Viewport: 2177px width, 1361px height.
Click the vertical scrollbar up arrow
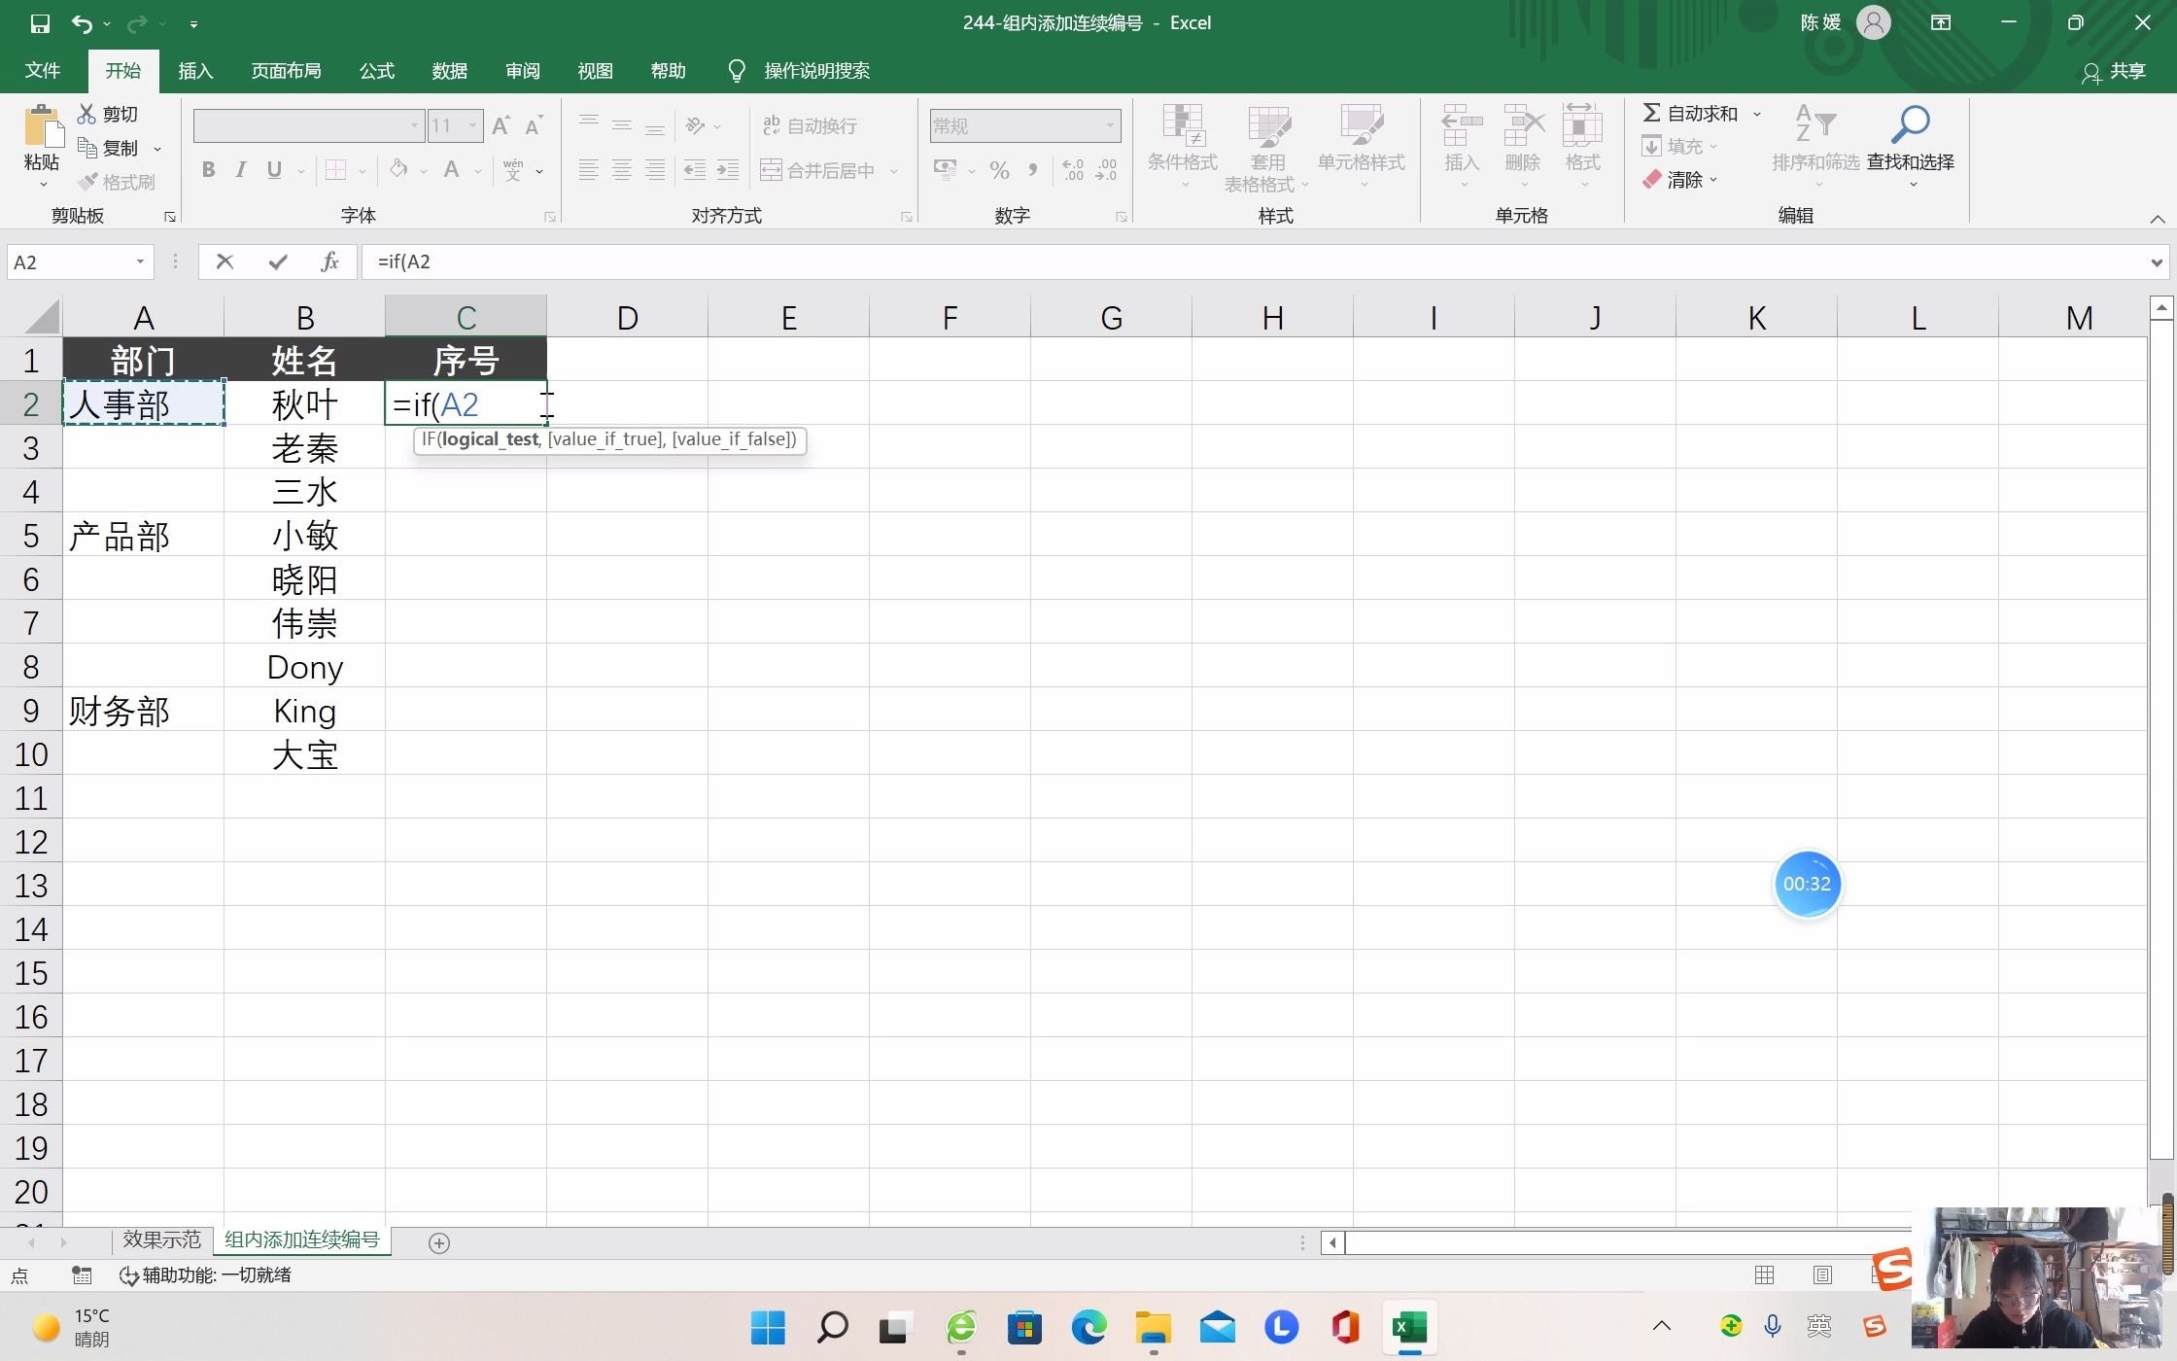2161,308
